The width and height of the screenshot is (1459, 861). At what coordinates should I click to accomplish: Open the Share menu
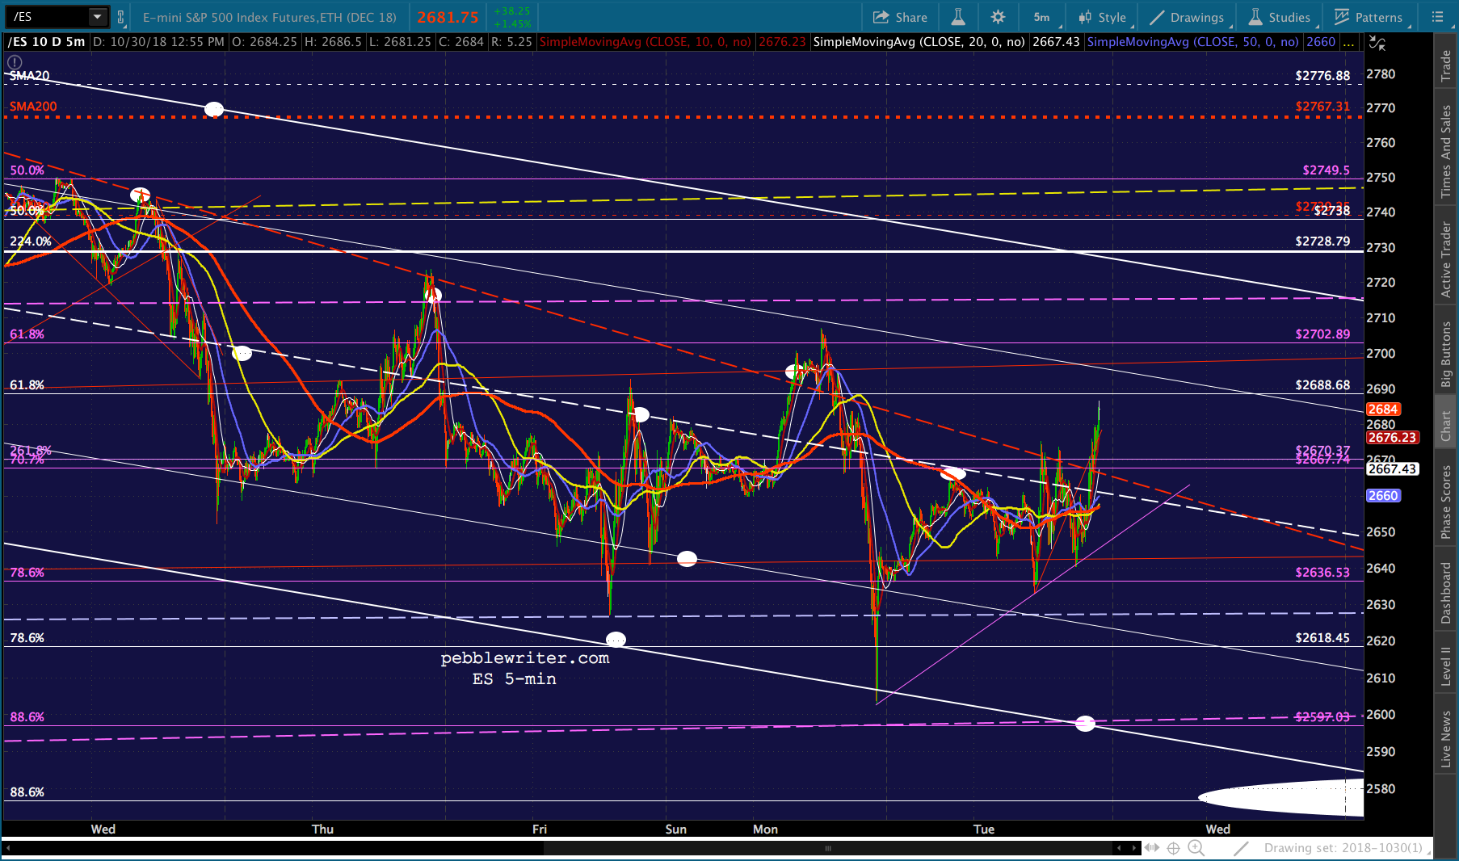pos(900,17)
